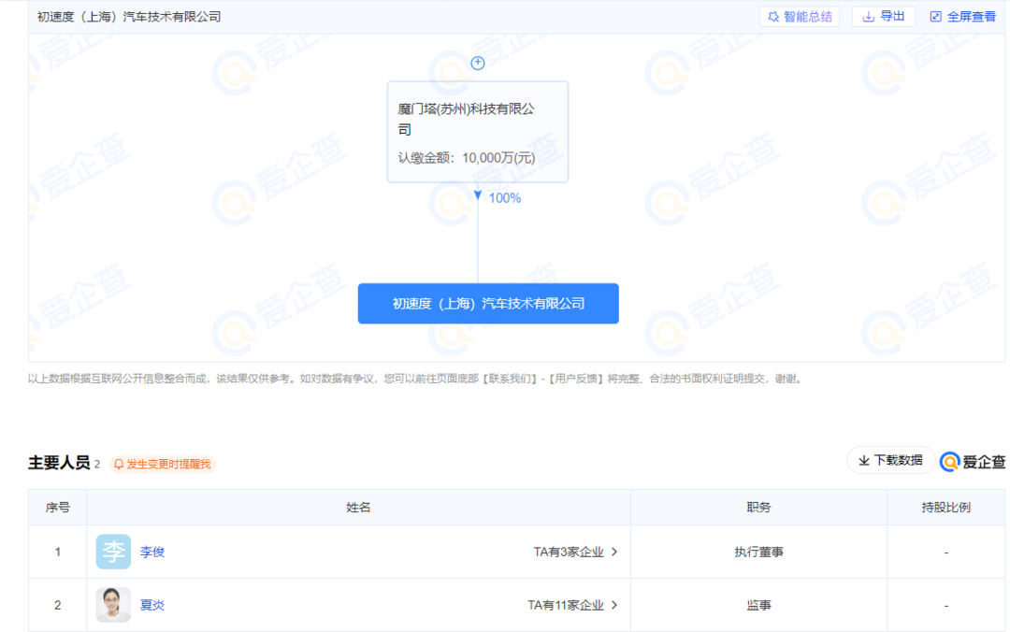1010x632 pixels.
Task: Click the 智能总结 button
Action: point(800,17)
